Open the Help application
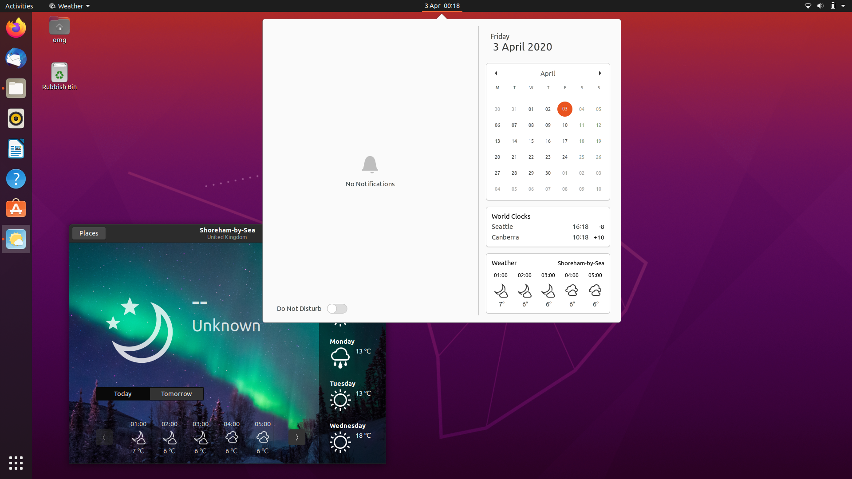Screen dimensions: 852x479 16,179
